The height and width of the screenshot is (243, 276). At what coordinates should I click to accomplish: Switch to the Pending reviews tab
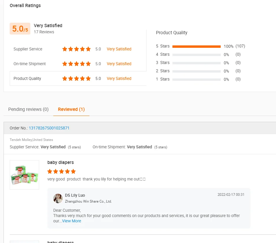[x=28, y=109]
